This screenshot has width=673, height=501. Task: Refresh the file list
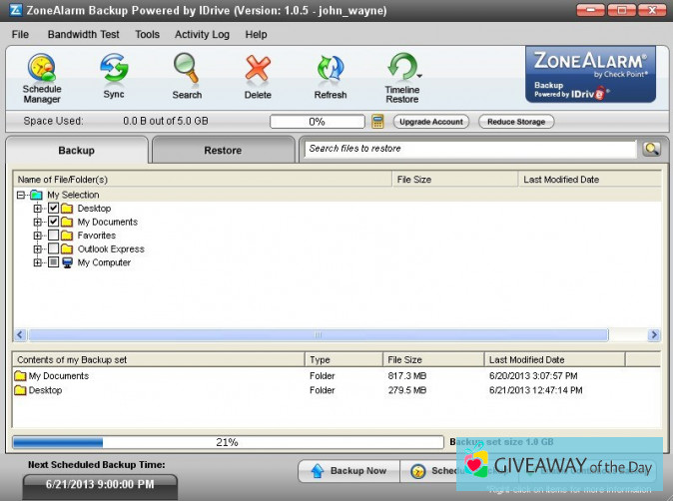(x=331, y=78)
